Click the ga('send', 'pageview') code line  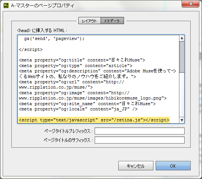point(54,38)
